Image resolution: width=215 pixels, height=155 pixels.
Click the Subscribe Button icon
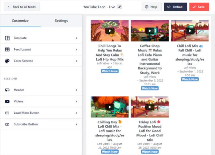7,124
